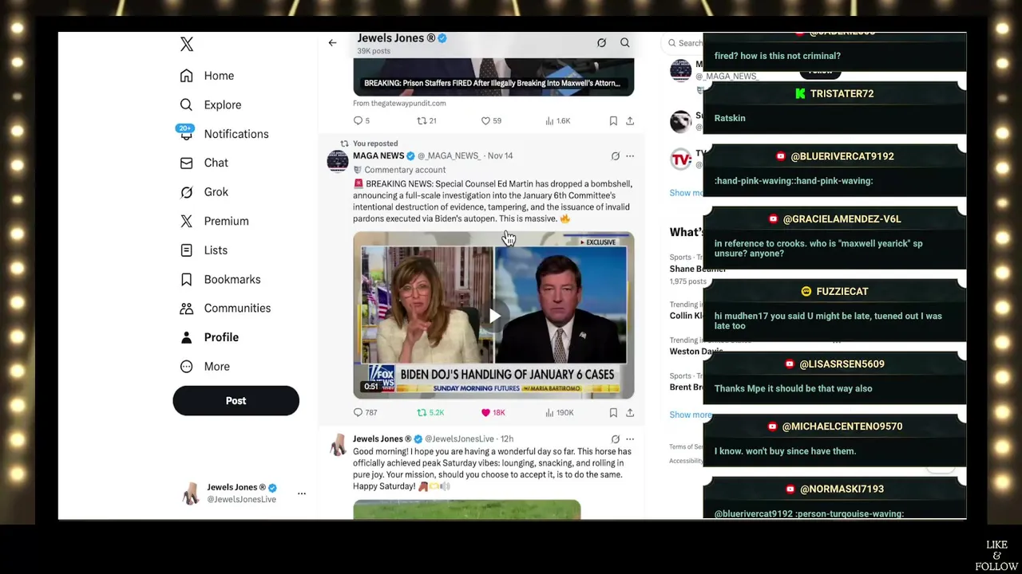Click the Nov 14 timestamp on MAGA NEWS post
The image size is (1022, 574).
click(x=500, y=155)
